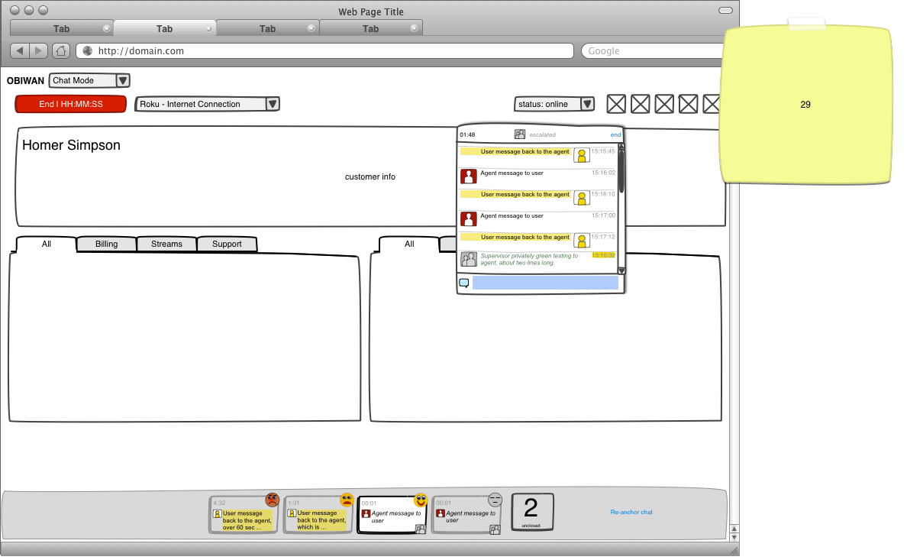The width and height of the screenshot is (907, 560).
Task: Click the neutral gray face on the last 00:01 card
Action: pyautogui.click(x=495, y=499)
